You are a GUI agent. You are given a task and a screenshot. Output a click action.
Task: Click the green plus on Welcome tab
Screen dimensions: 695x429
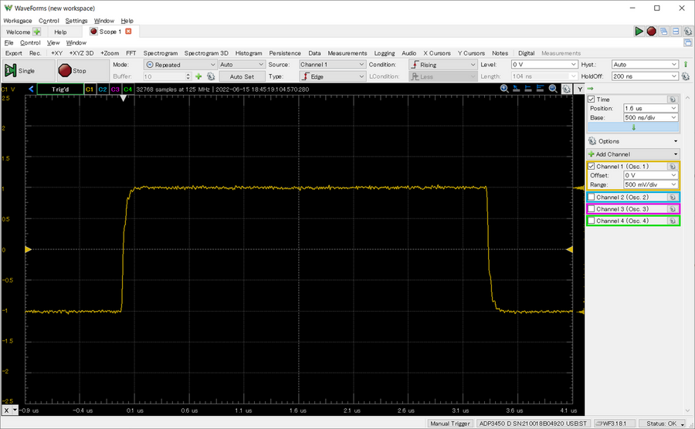click(36, 32)
